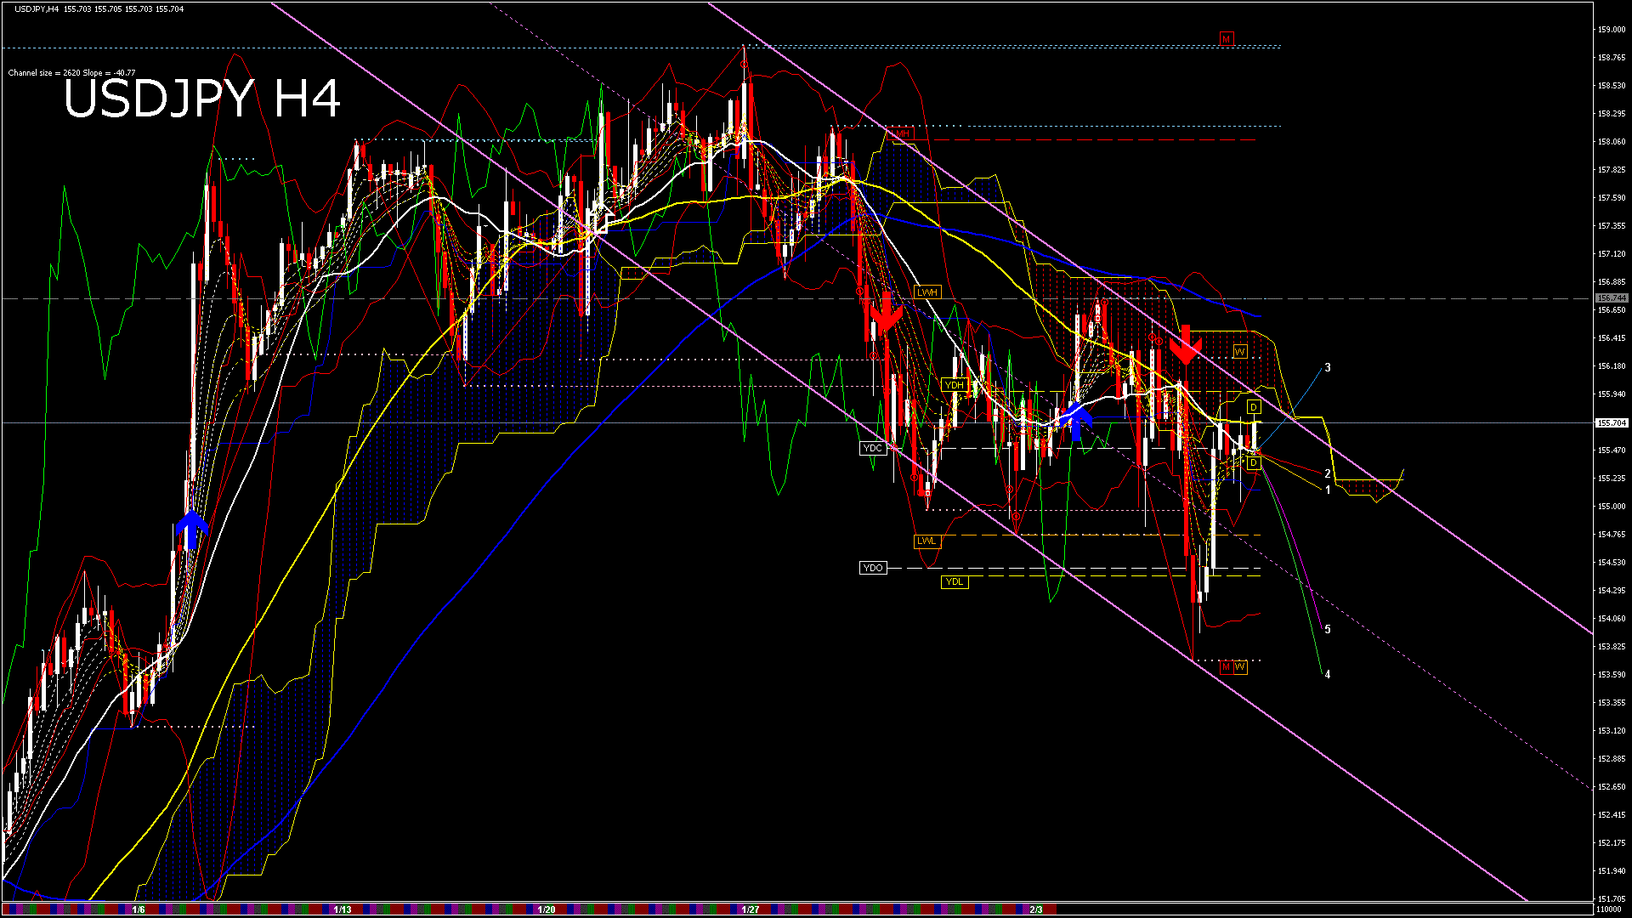This screenshot has width=1632, height=918.
Task: Select the YDH level label
Action: (x=955, y=385)
